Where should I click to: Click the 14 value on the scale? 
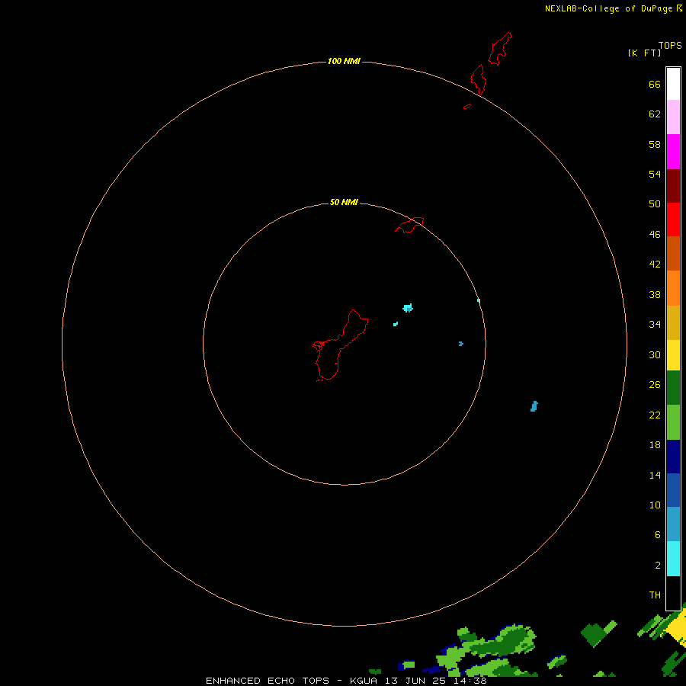point(655,475)
